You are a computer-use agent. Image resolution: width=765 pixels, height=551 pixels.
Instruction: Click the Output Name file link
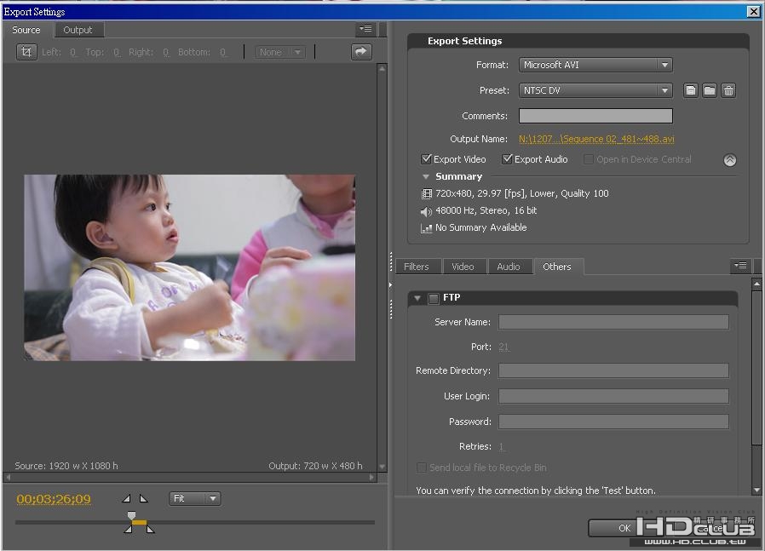point(596,139)
